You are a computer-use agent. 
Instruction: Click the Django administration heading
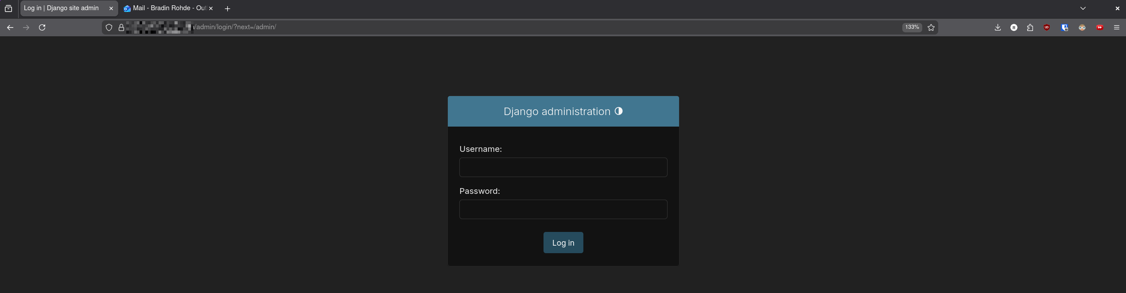point(557,112)
